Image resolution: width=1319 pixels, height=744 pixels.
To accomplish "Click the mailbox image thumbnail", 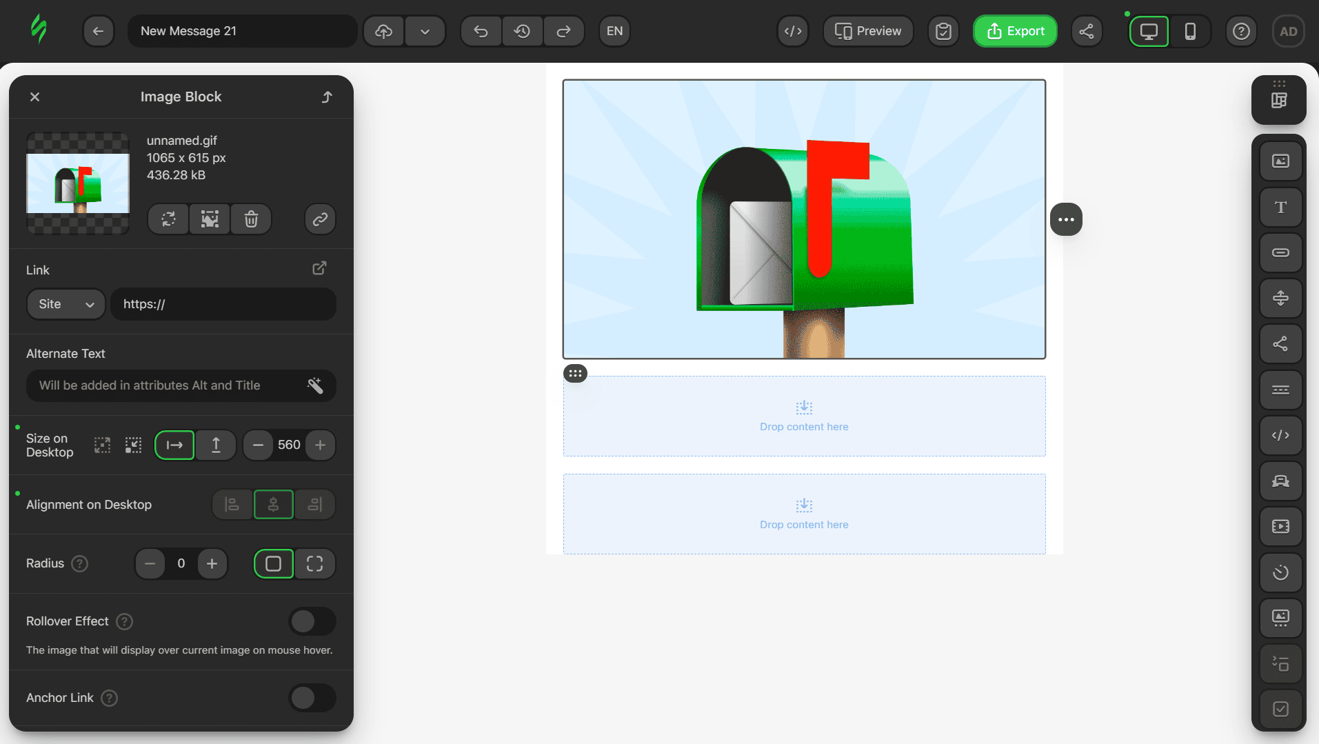I will point(77,183).
